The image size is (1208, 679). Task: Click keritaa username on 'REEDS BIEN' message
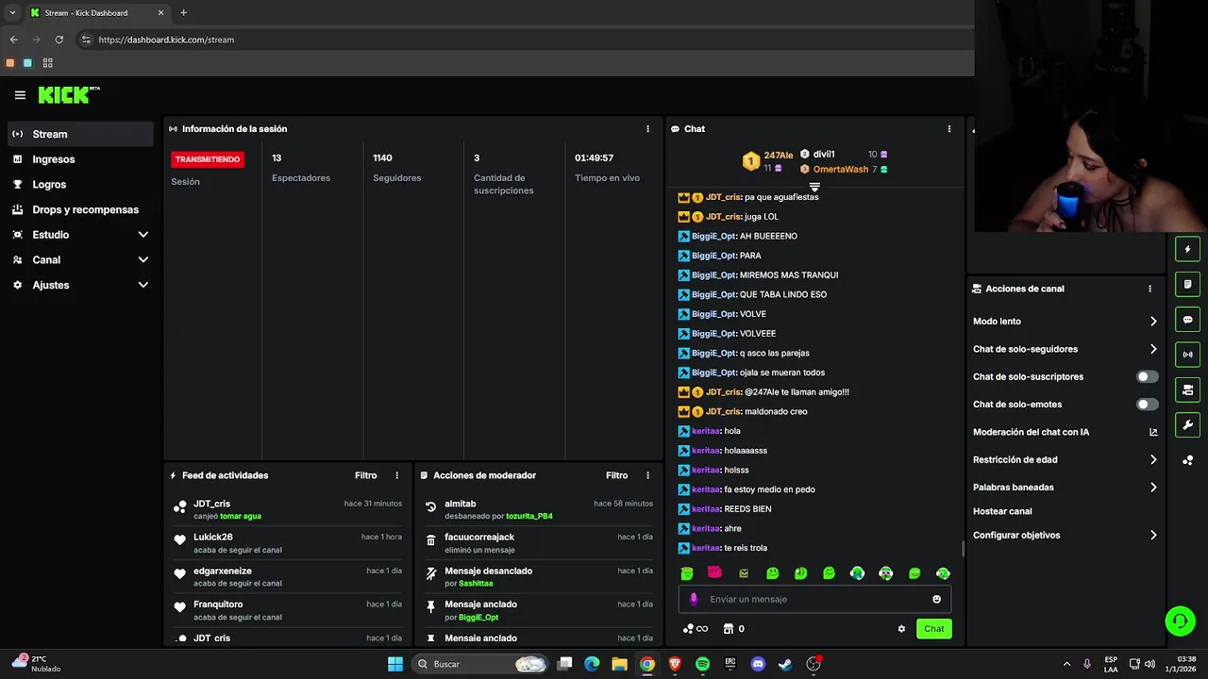[706, 509]
